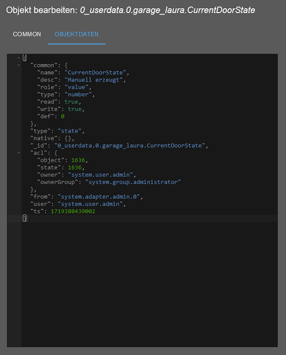Collapse the "acl" block fold arrow
This screenshot has width=286, height=355.
point(19,153)
